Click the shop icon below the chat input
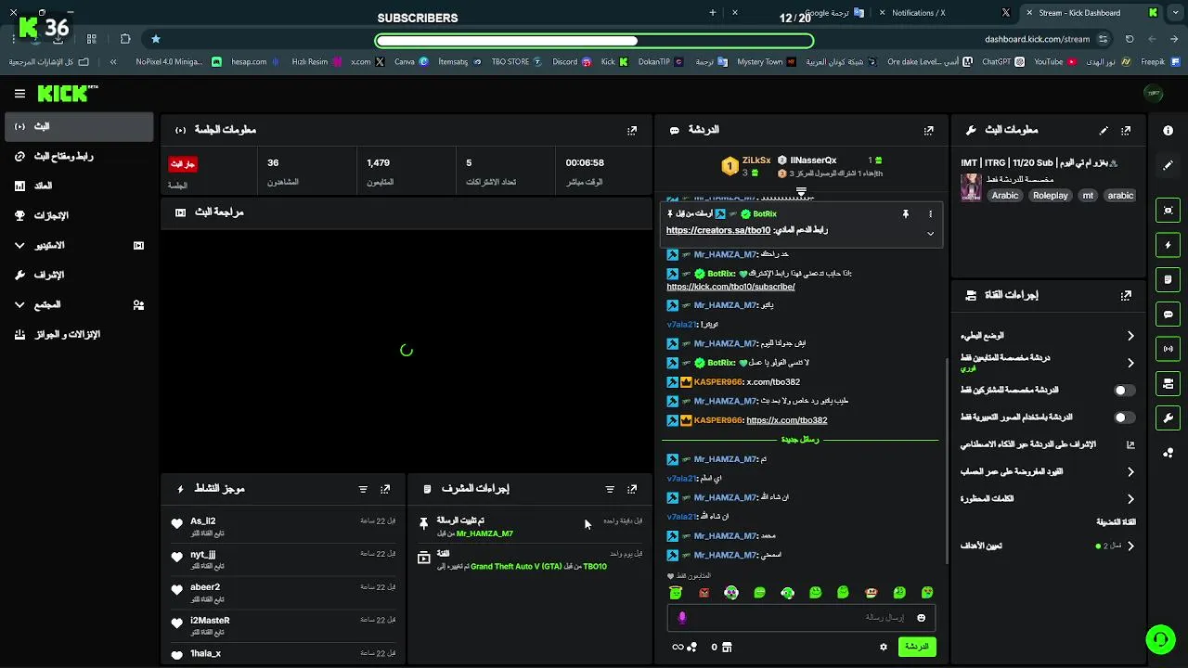 pyautogui.click(x=727, y=647)
